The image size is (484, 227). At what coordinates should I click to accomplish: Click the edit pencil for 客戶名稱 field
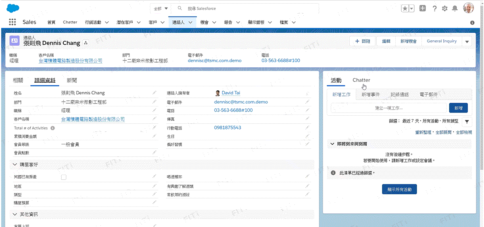coord(154,119)
